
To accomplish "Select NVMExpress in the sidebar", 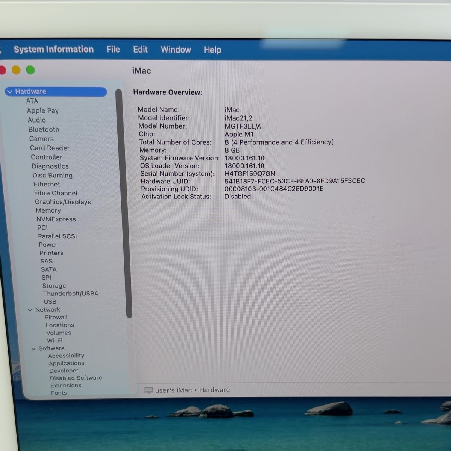I will [x=56, y=219].
